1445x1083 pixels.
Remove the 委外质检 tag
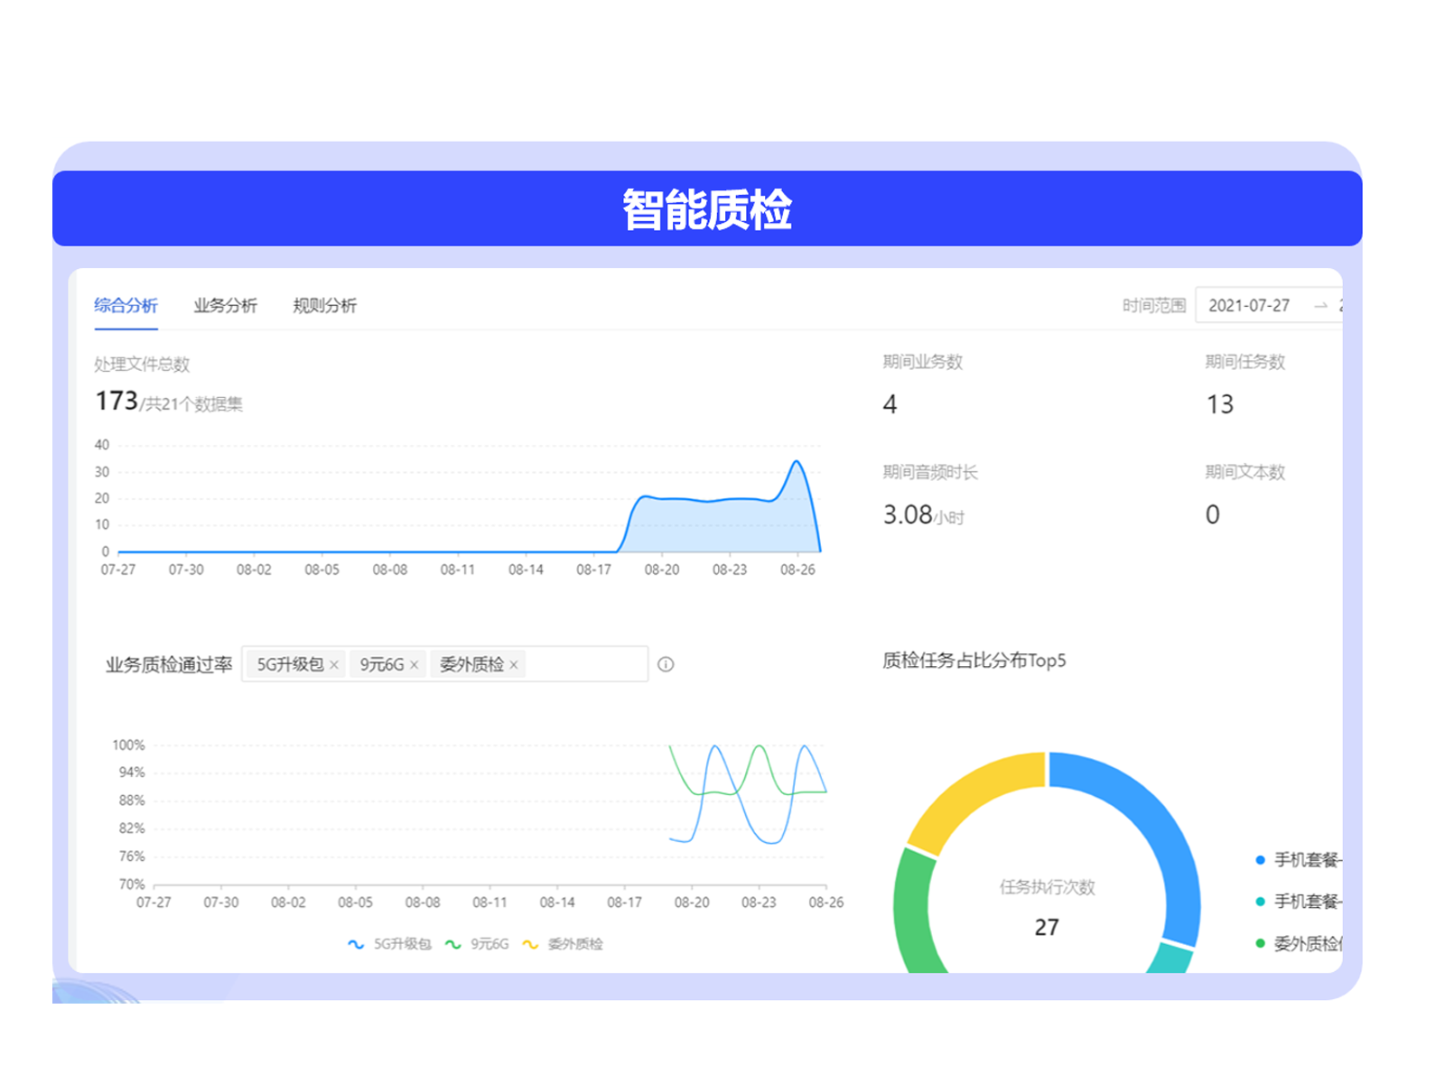point(514,665)
